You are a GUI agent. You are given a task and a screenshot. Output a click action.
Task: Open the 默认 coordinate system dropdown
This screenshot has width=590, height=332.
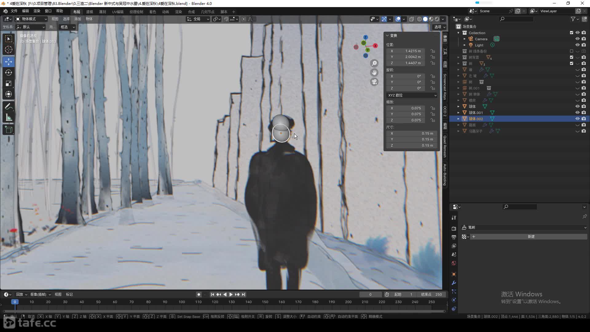pos(31,27)
